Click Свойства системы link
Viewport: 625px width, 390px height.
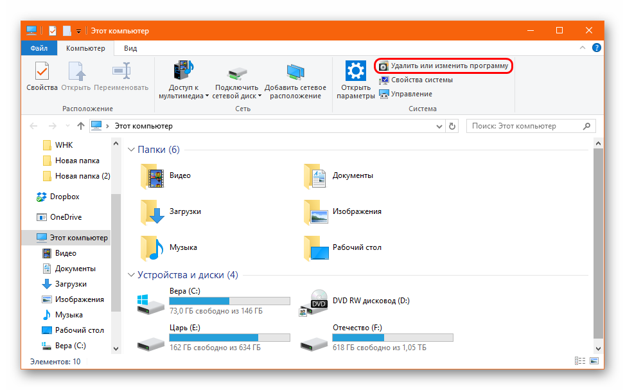421,80
